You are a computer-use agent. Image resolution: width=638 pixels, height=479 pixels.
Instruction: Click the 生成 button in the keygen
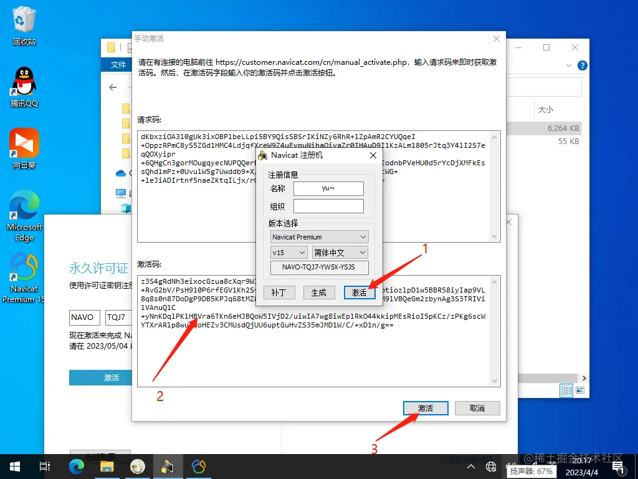(319, 293)
